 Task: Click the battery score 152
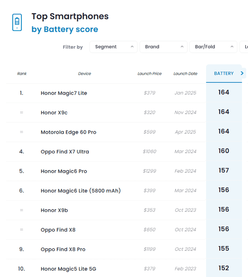click(x=224, y=268)
